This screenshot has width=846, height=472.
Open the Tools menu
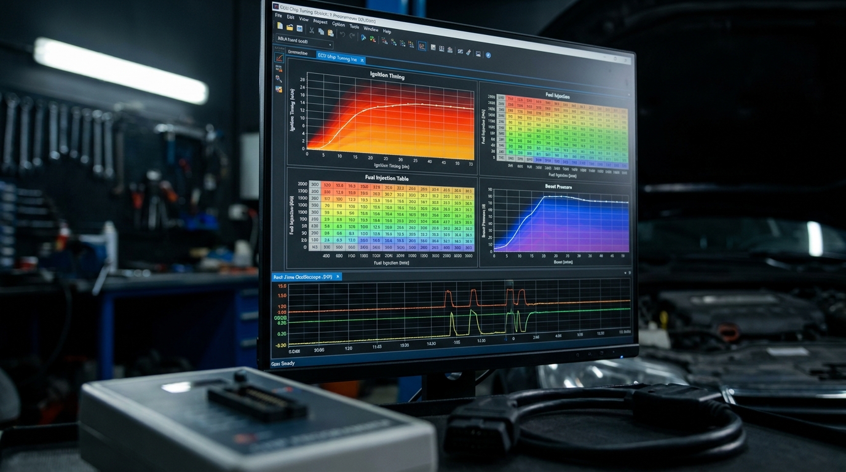(x=355, y=26)
